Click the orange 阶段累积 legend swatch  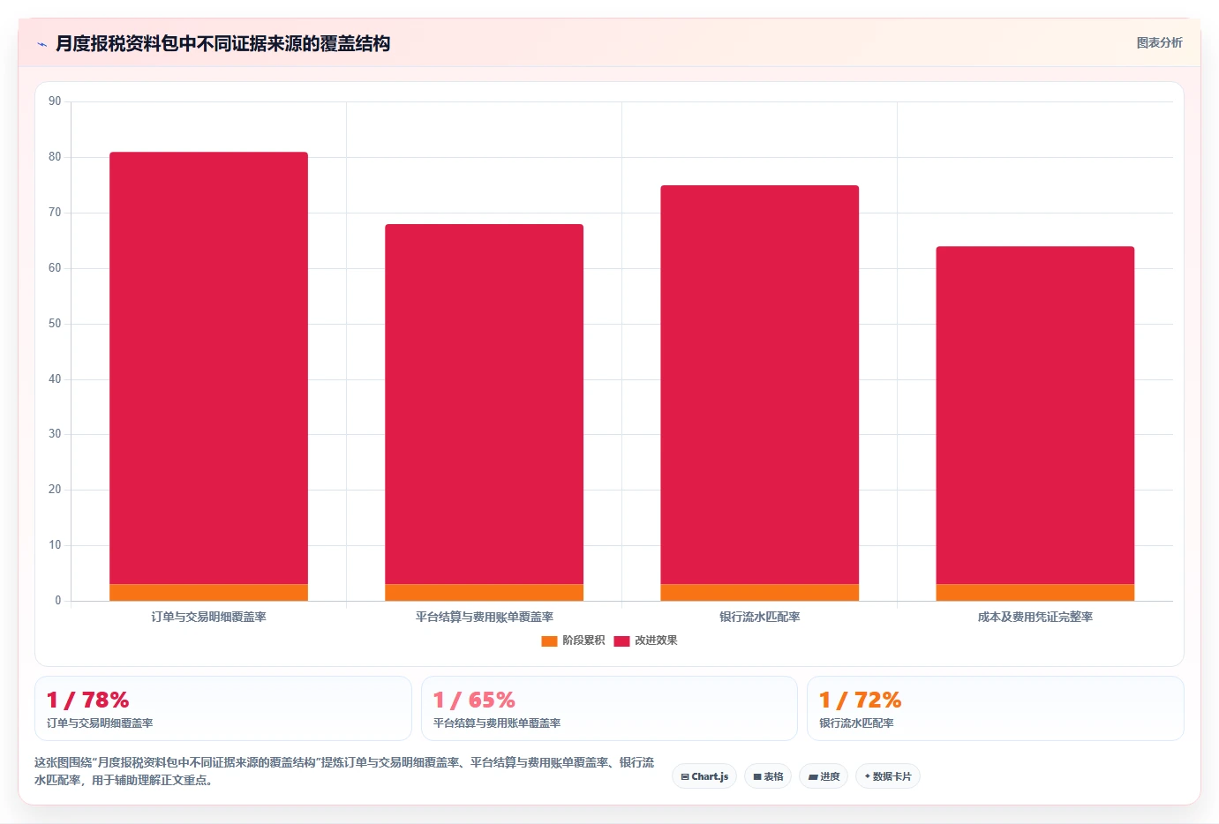[549, 641]
